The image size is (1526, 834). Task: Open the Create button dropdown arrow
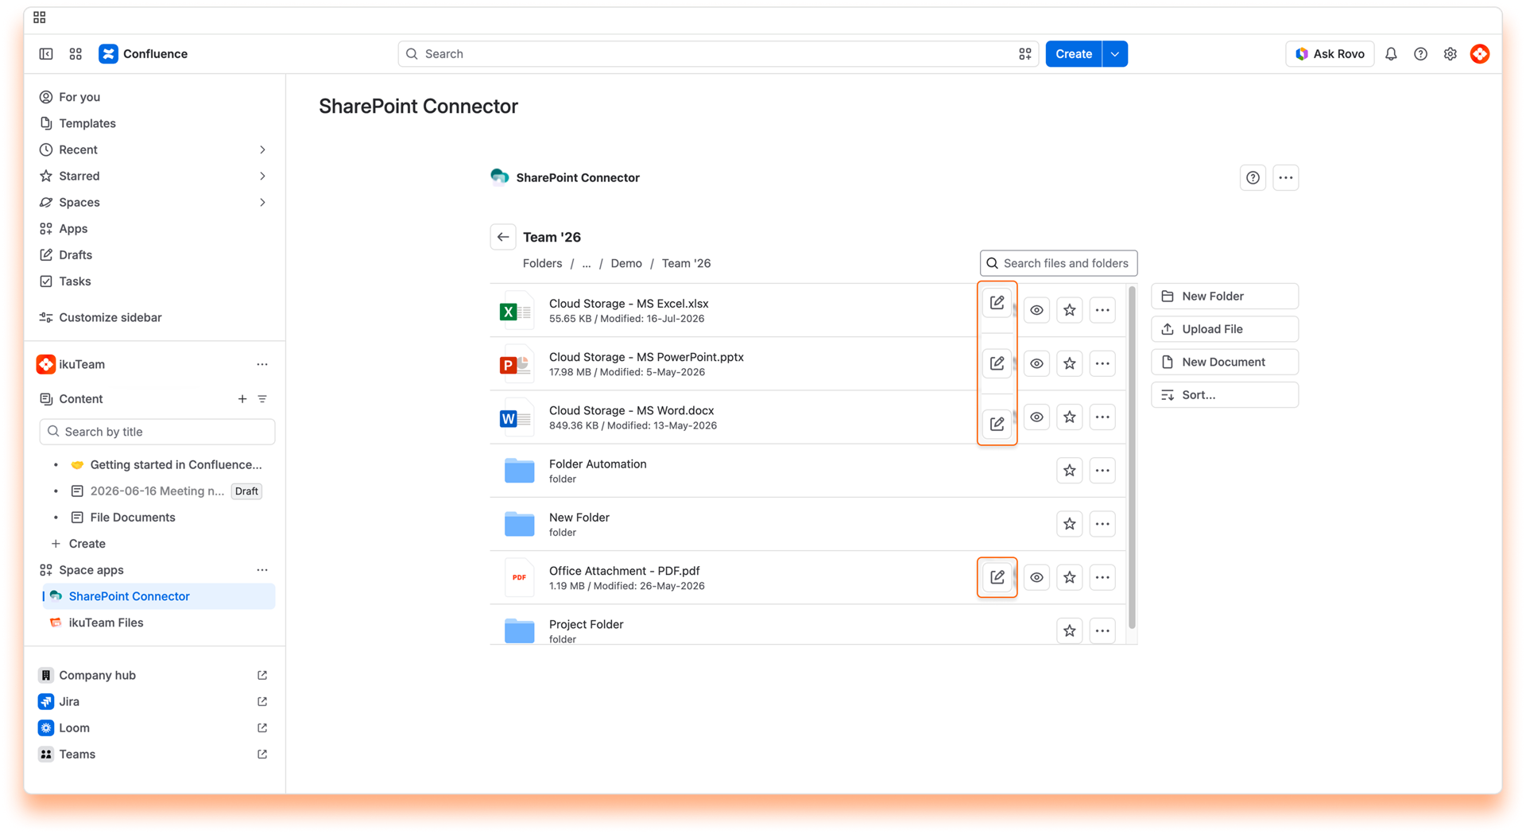coord(1115,54)
